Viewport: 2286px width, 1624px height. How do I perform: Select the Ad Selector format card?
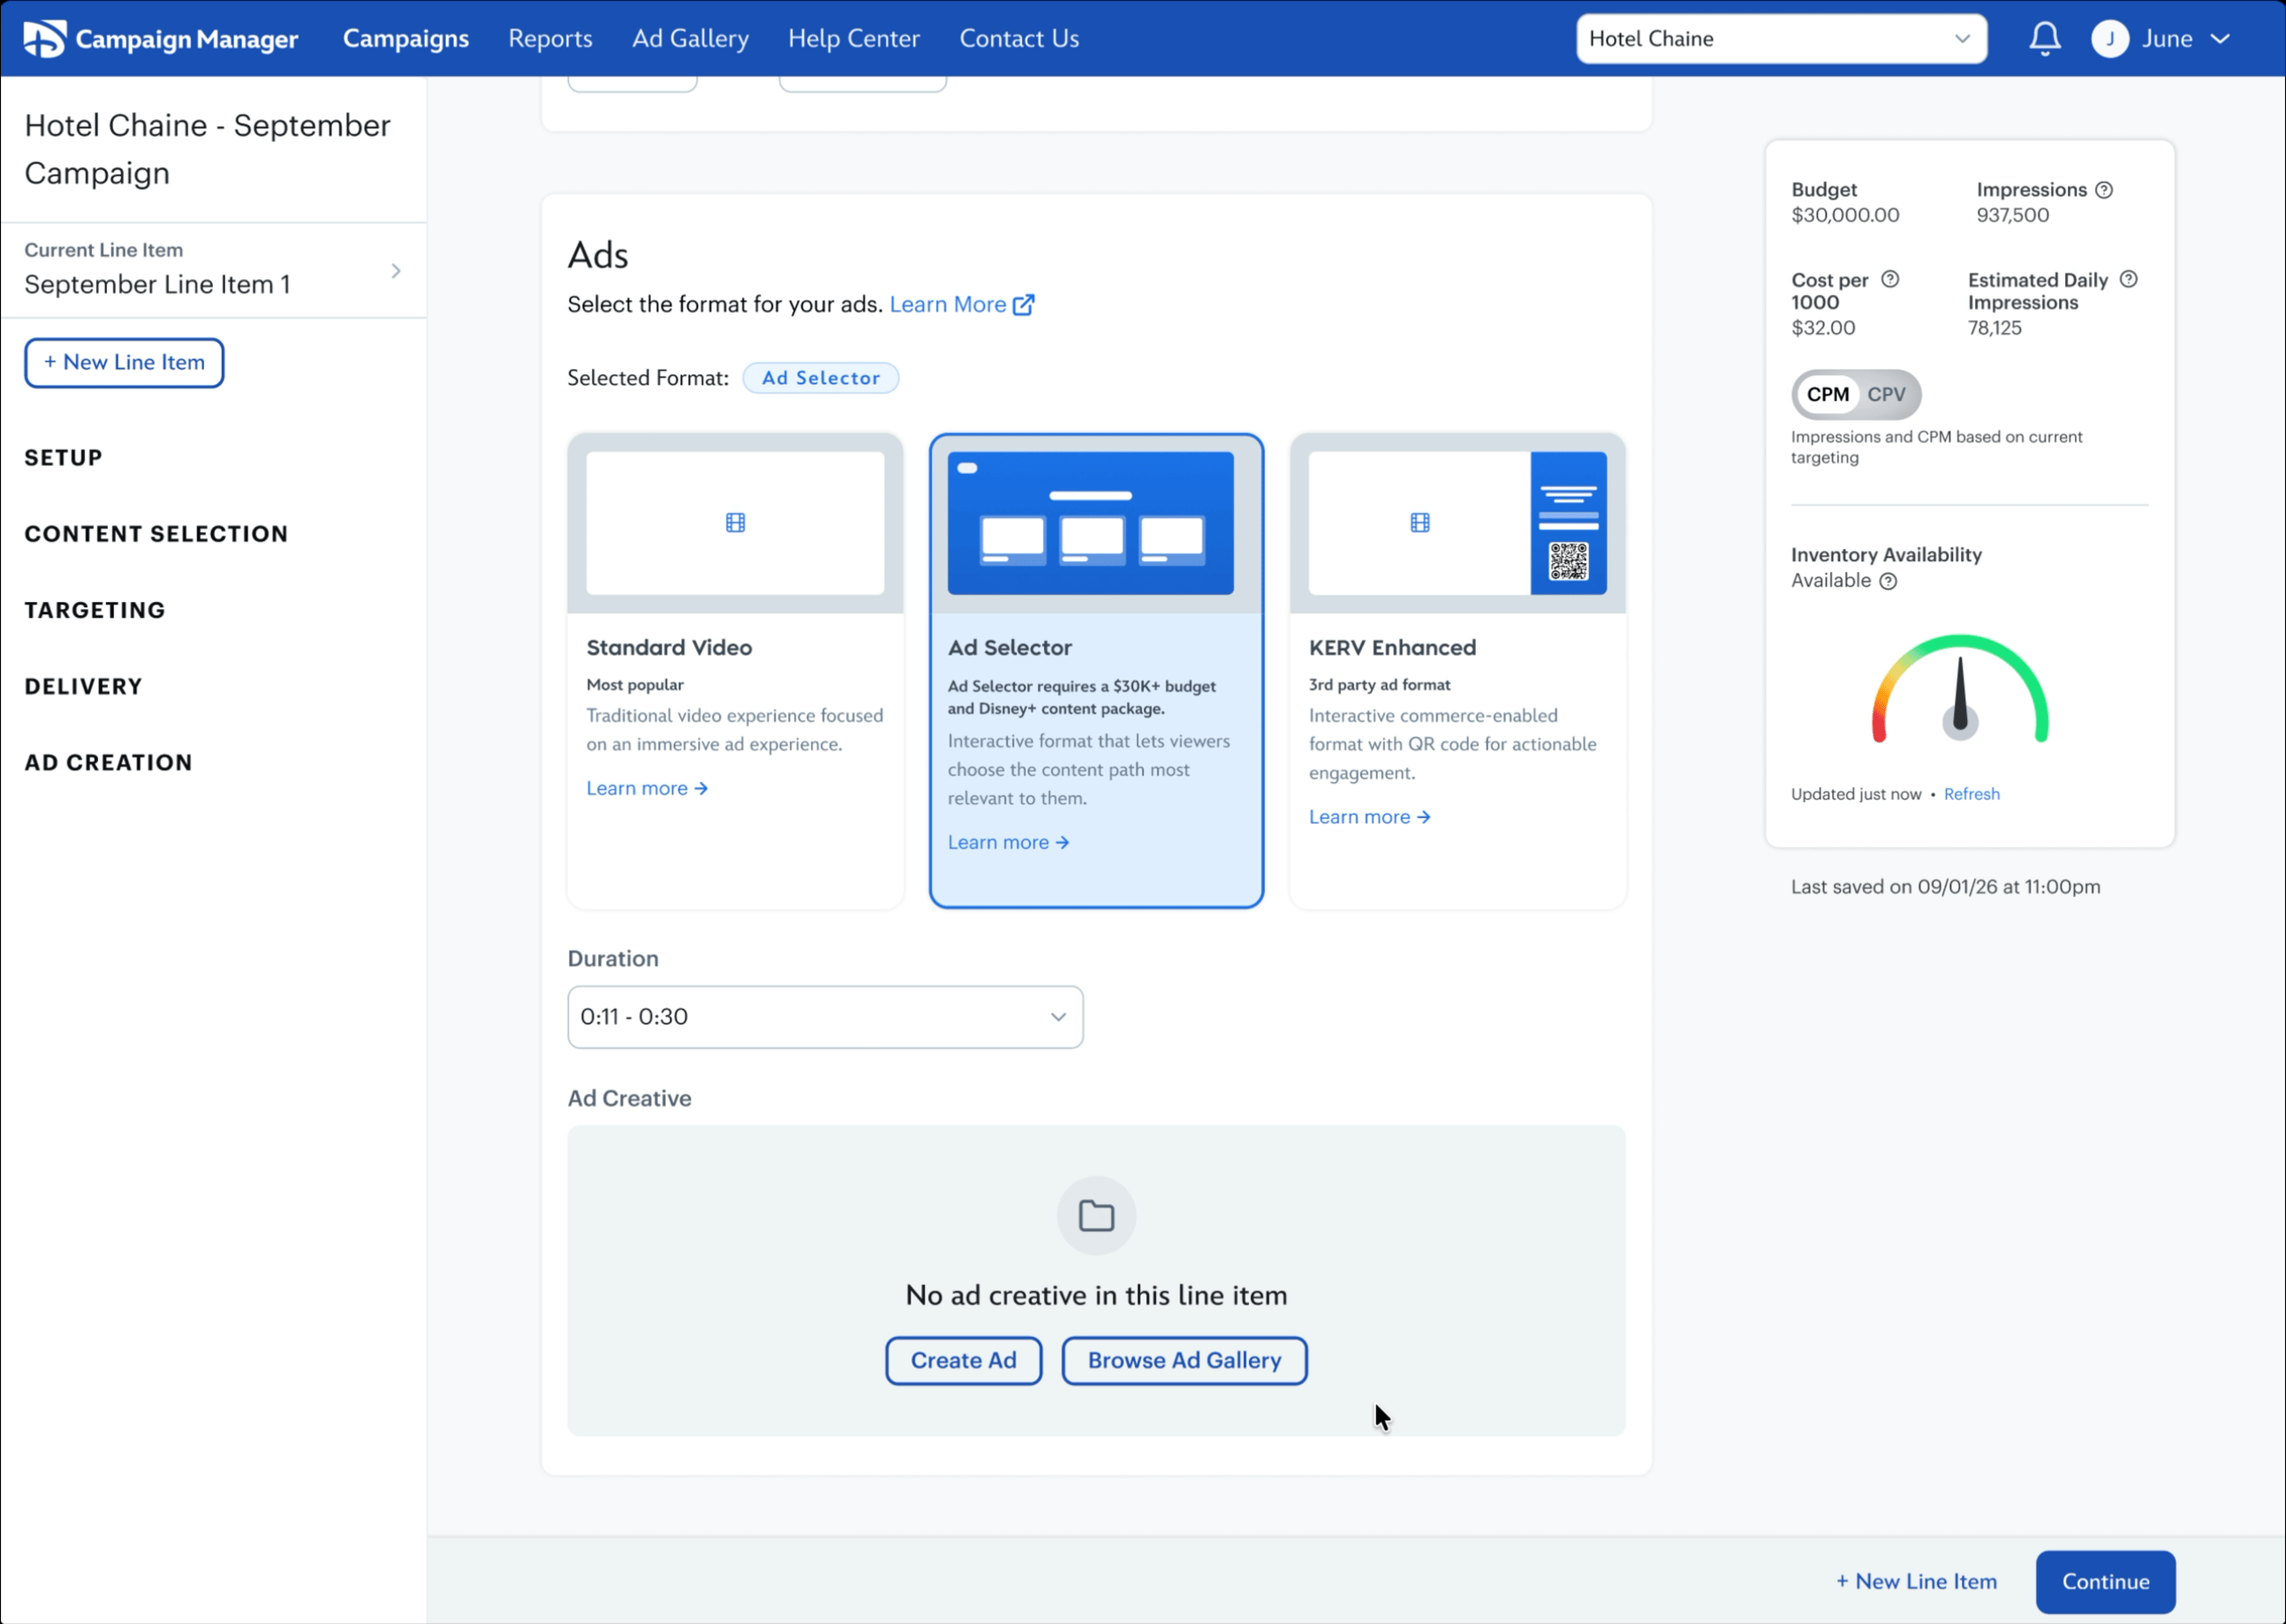(x=1096, y=671)
